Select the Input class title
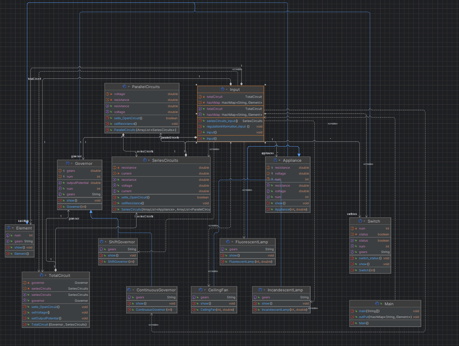The image size is (459, 346). (x=235, y=90)
